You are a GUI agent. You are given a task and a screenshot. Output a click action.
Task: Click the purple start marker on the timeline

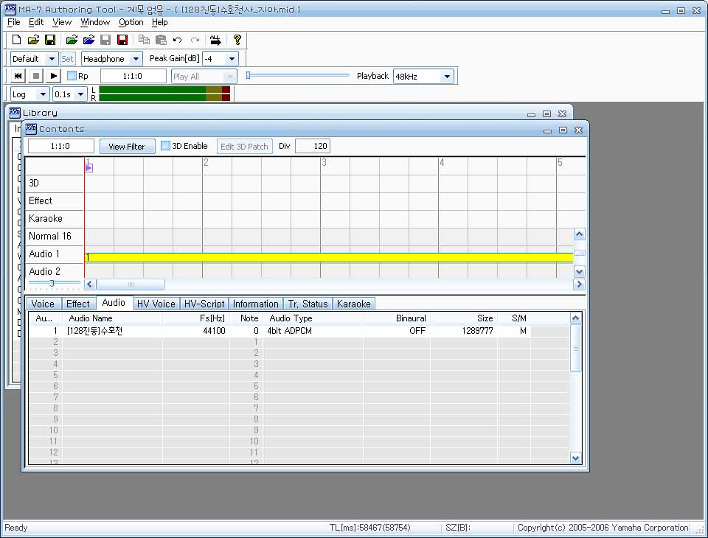coord(88,168)
